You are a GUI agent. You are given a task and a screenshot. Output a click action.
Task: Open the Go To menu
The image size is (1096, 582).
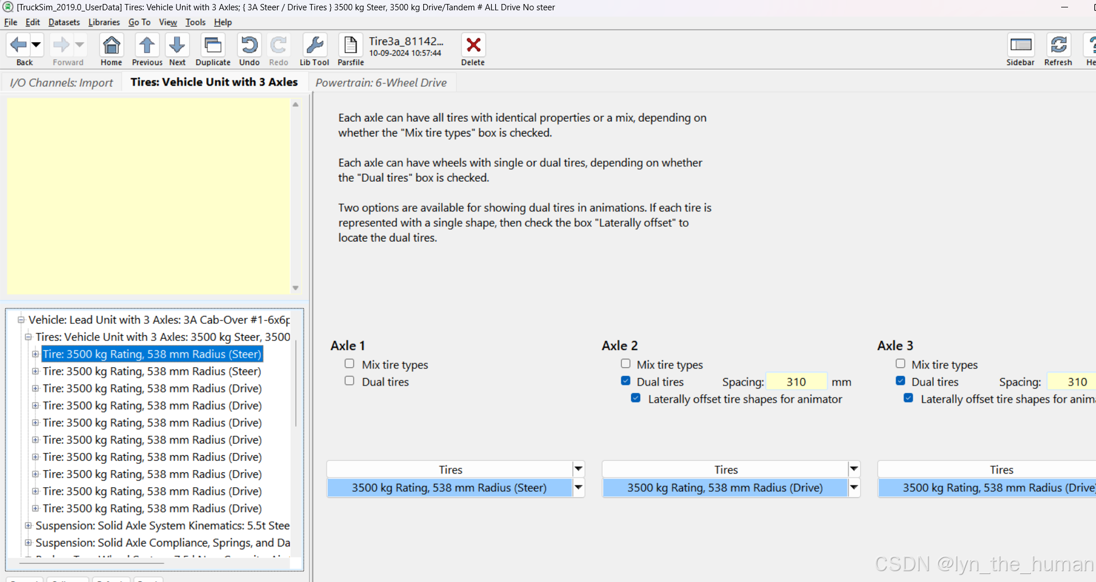tap(139, 22)
